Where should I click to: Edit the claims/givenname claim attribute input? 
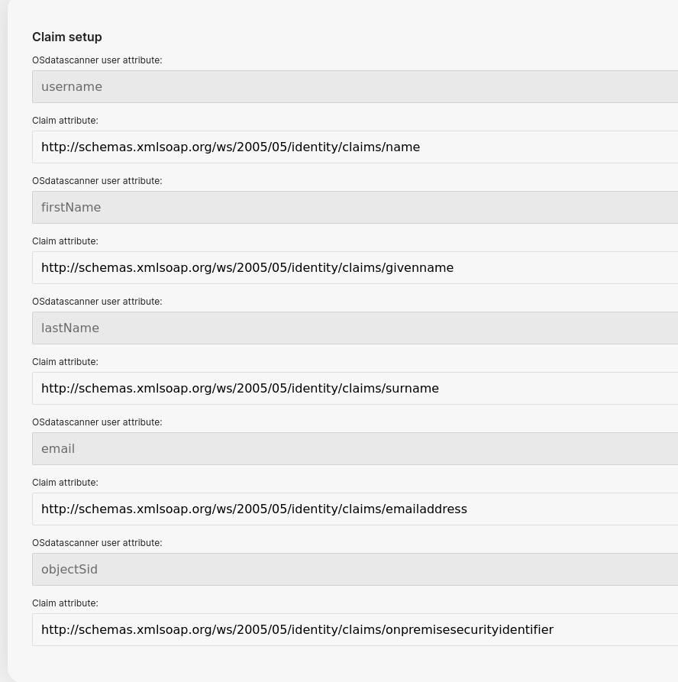click(x=355, y=267)
